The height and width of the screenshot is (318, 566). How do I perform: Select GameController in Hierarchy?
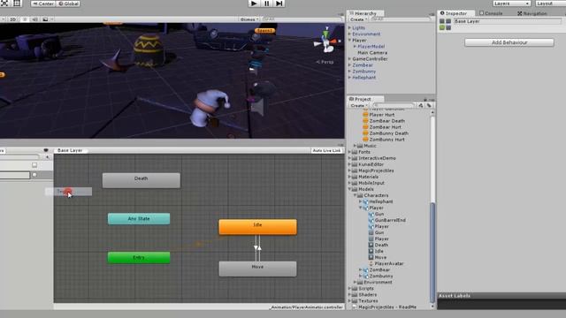point(370,59)
